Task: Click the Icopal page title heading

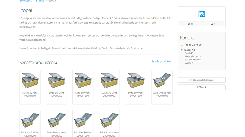Action: click(26, 10)
